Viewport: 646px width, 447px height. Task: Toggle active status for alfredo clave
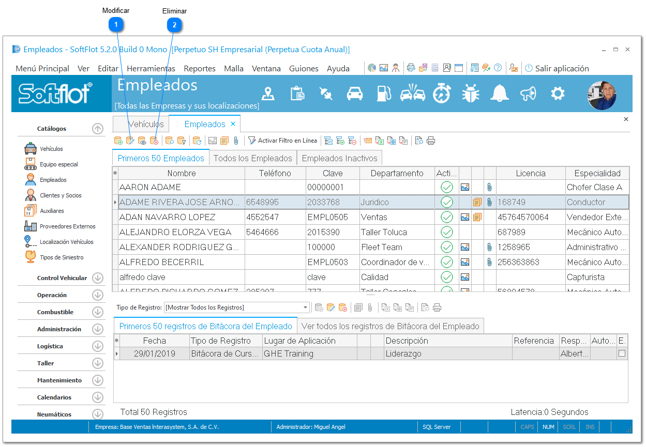point(447,277)
